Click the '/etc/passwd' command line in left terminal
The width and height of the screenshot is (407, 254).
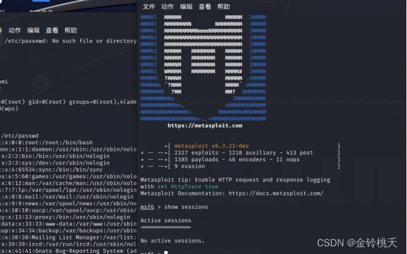click(20, 136)
